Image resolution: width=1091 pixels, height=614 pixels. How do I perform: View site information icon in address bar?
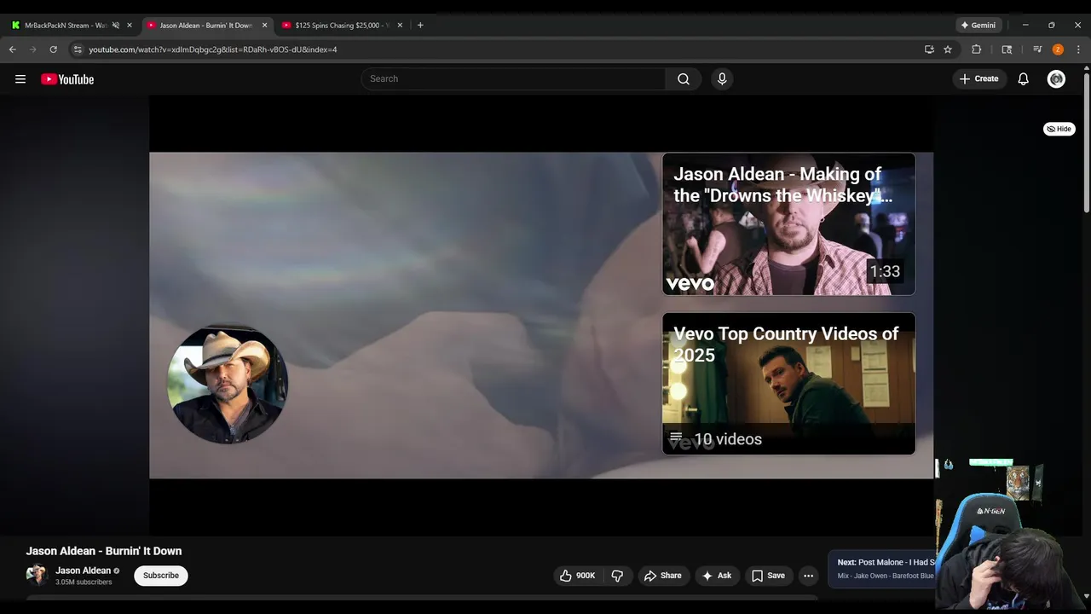pos(78,49)
